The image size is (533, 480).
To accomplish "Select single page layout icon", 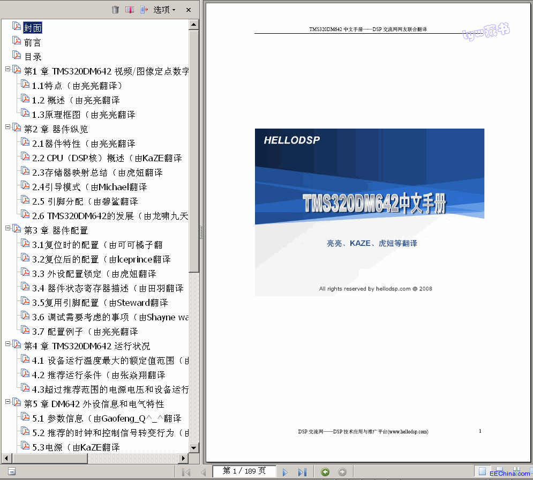I will (x=482, y=471).
